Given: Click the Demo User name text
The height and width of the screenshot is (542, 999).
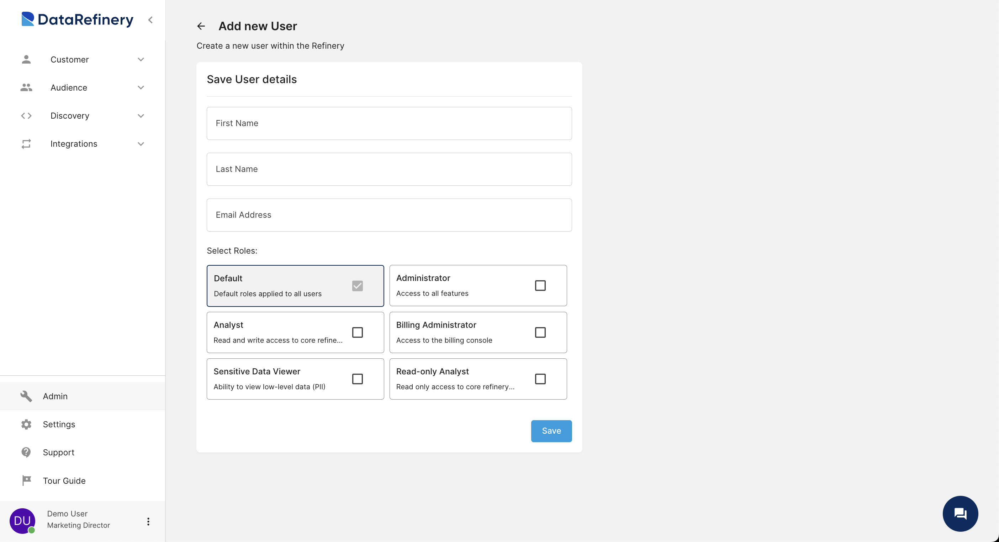Looking at the screenshot, I should click(67, 513).
